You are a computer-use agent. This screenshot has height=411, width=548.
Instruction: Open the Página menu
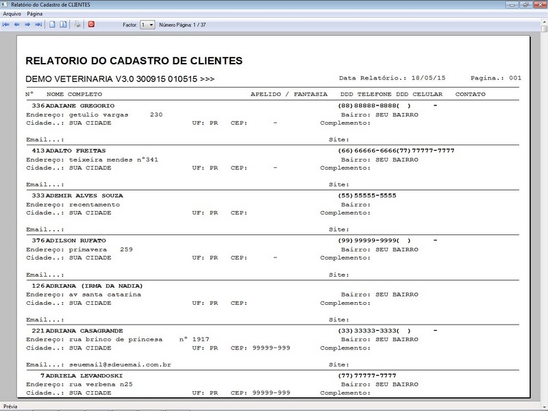pos(35,14)
